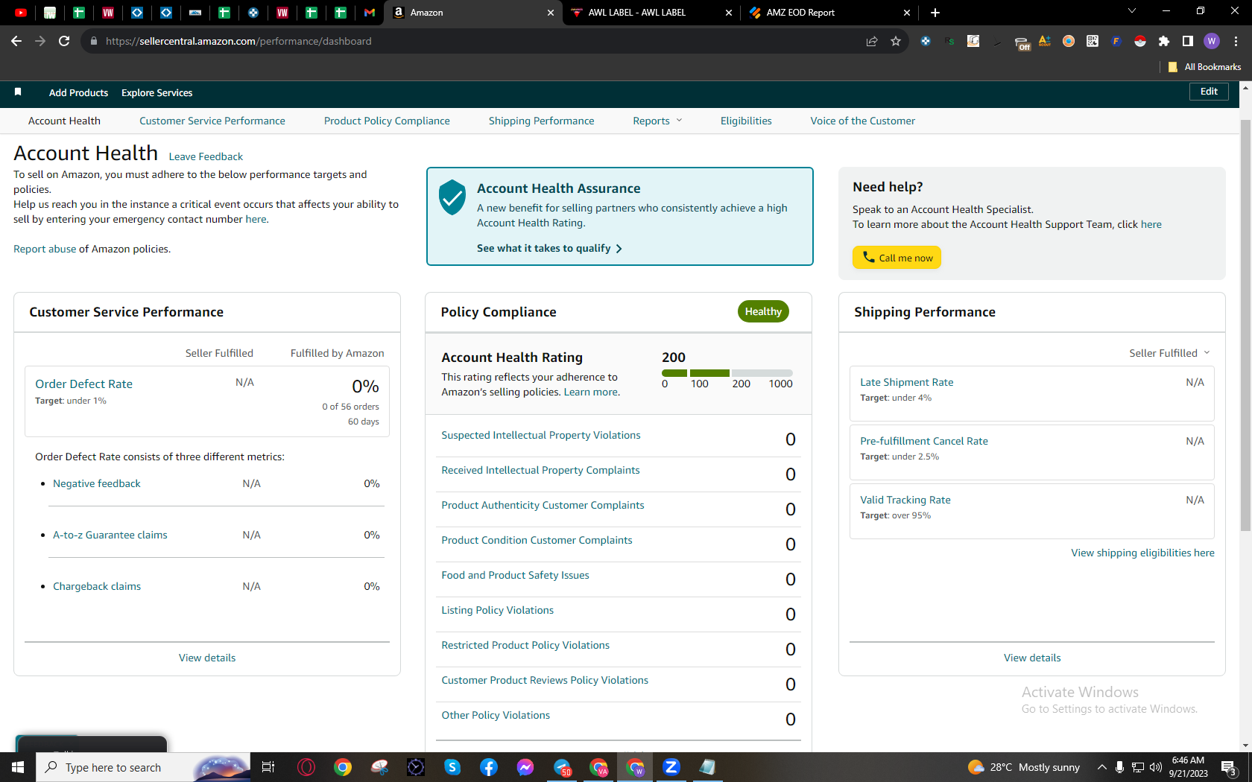Go back to the previous page

pos(16,41)
